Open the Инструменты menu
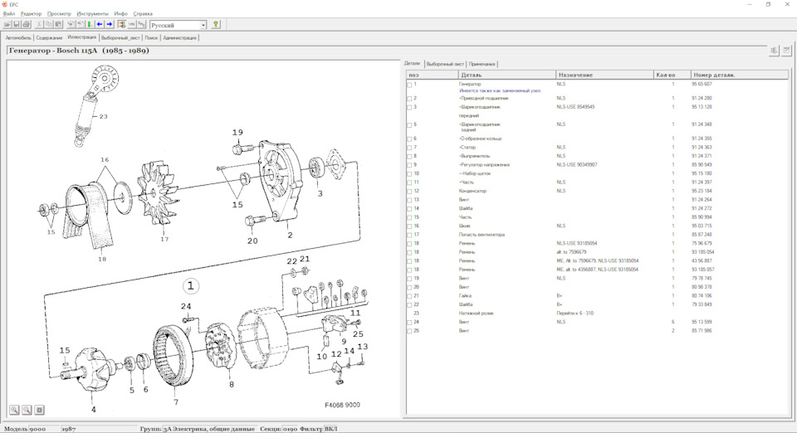The height and width of the screenshot is (433, 797). (92, 14)
